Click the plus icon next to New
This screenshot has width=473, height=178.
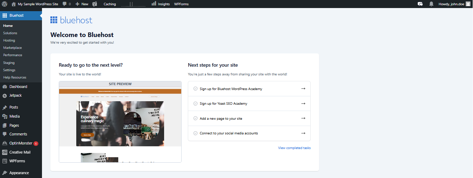click(x=77, y=4)
